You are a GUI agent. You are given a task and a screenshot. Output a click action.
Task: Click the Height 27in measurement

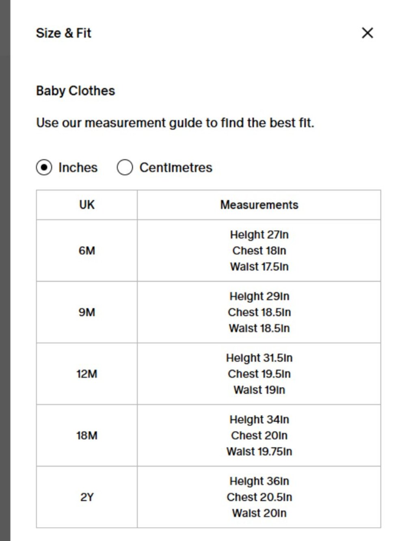259,235
